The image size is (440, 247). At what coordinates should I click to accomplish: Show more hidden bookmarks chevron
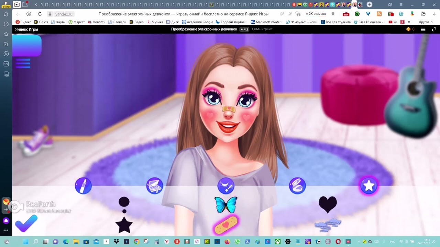[x=409, y=22]
